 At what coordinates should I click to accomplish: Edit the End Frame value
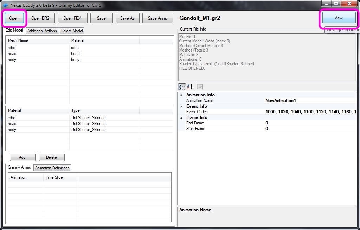[x=311, y=123]
